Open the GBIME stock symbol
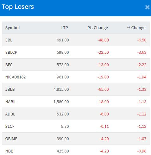 click(x=11, y=139)
